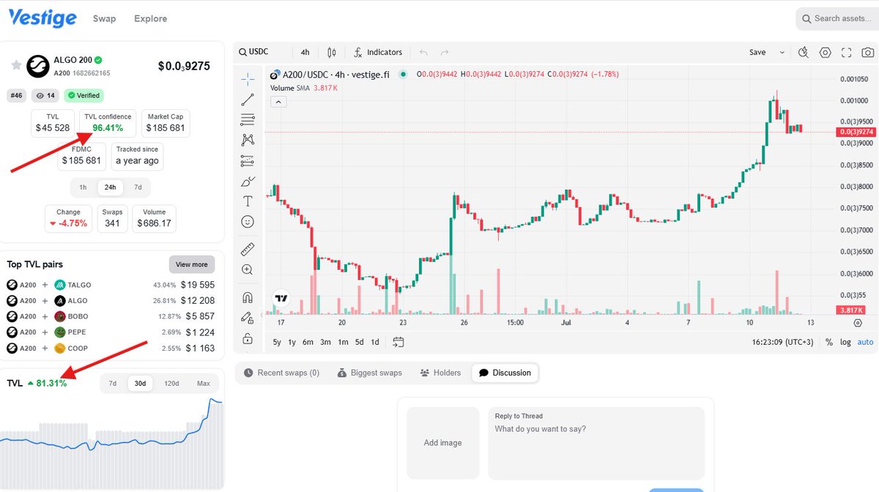The width and height of the screenshot is (879, 492).
Task: Switch to the Discussion tab
Action: point(505,373)
